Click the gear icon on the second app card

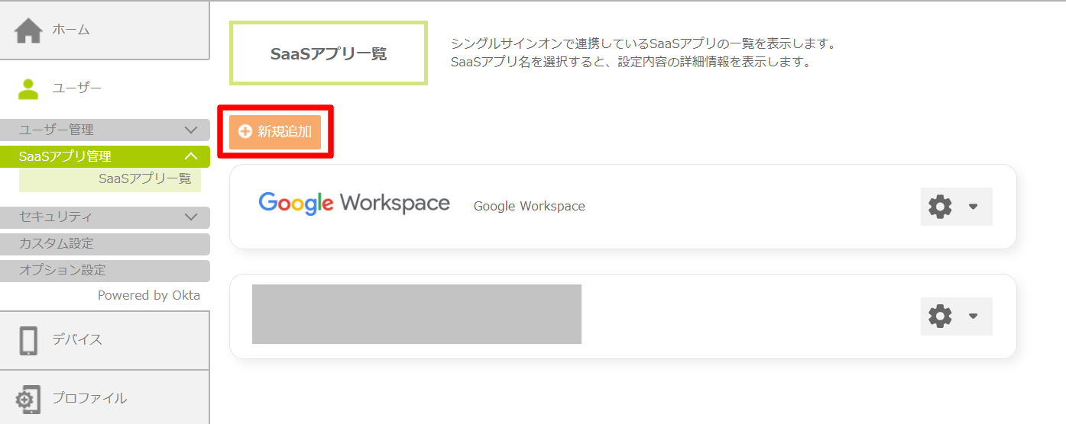(940, 316)
